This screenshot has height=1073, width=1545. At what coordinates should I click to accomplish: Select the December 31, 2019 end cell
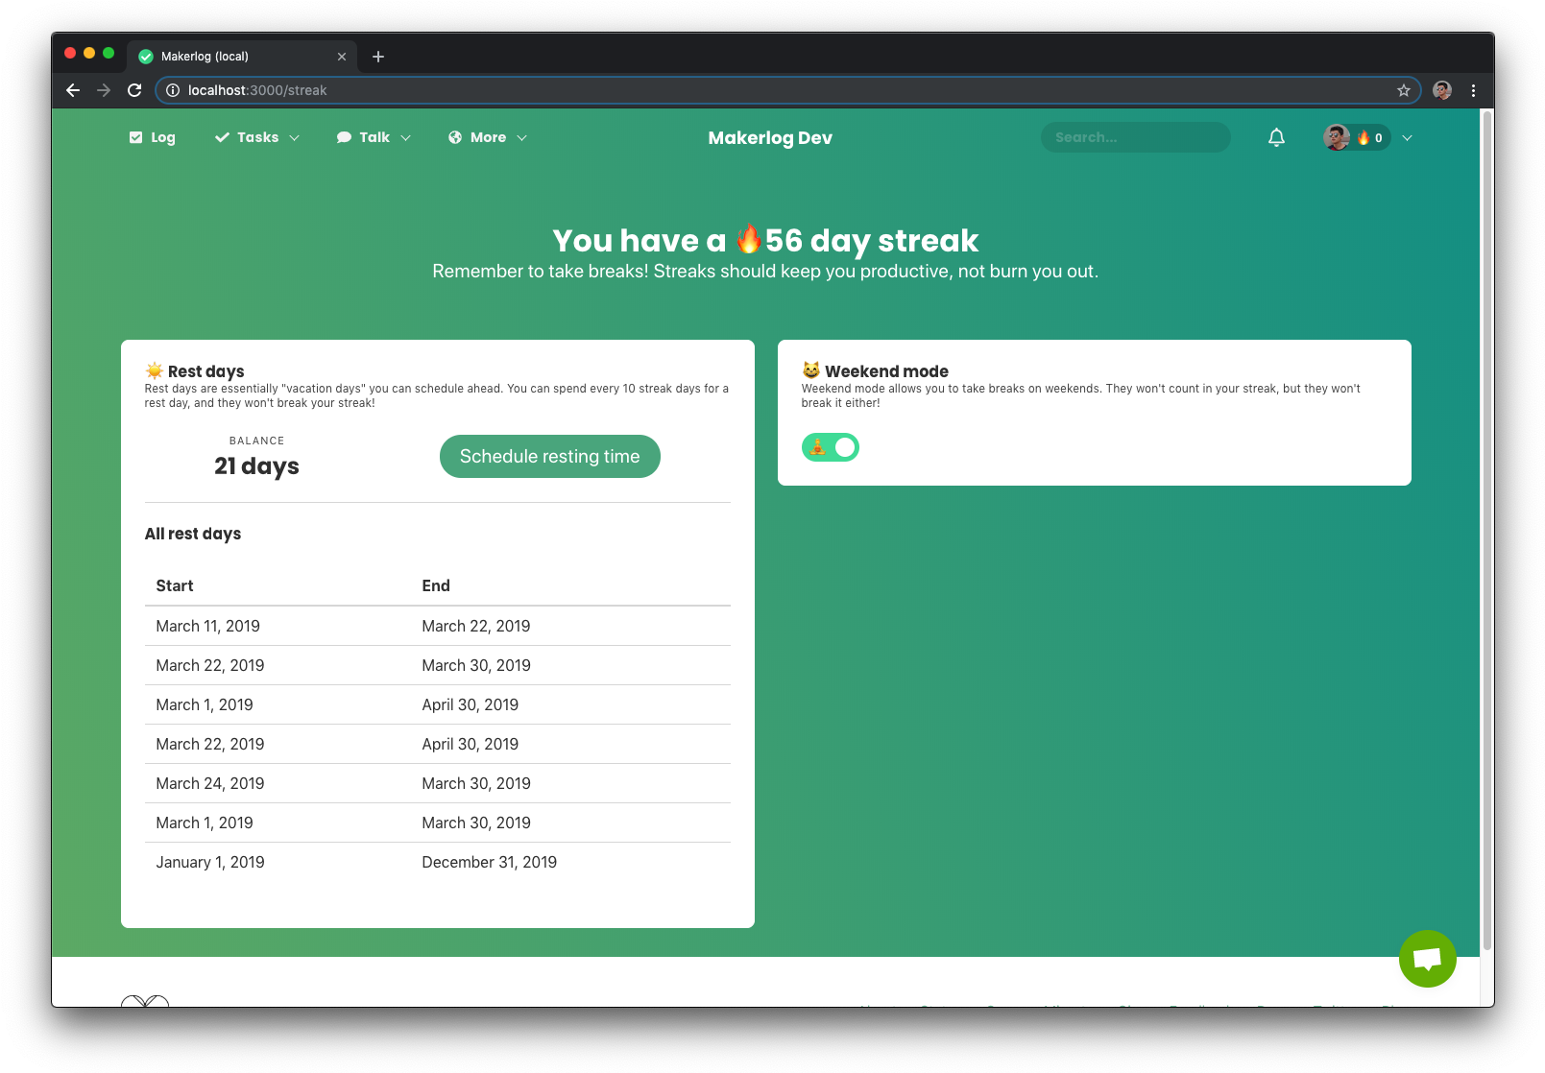coord(490,862)
